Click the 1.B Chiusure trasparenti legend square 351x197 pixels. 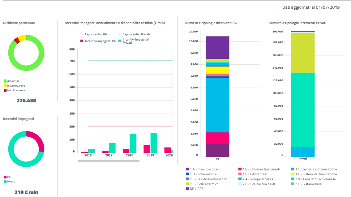point(240,169)
